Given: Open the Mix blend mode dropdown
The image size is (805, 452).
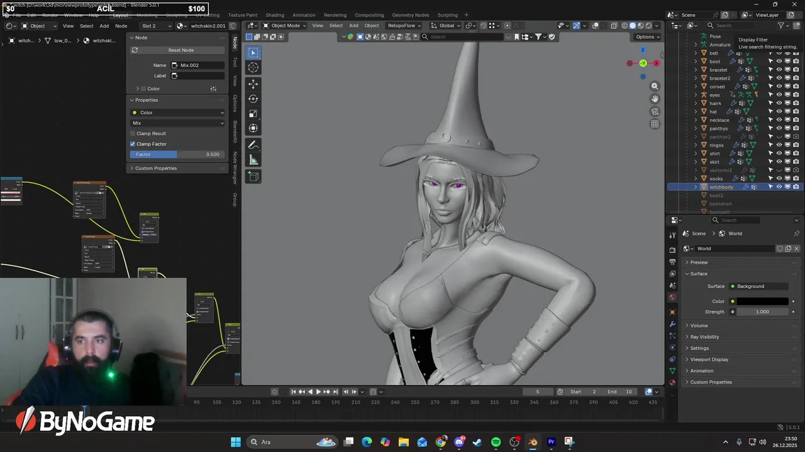Looking at the screenshot, I should click(x=177, y=123).
